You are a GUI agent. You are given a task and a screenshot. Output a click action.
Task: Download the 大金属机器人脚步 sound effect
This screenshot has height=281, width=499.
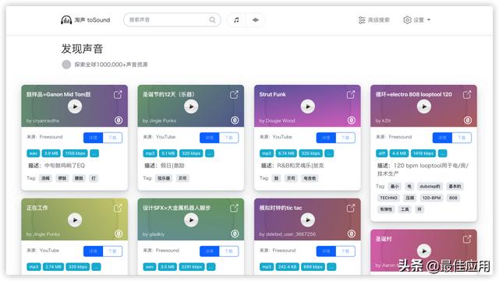click(228, 251)
